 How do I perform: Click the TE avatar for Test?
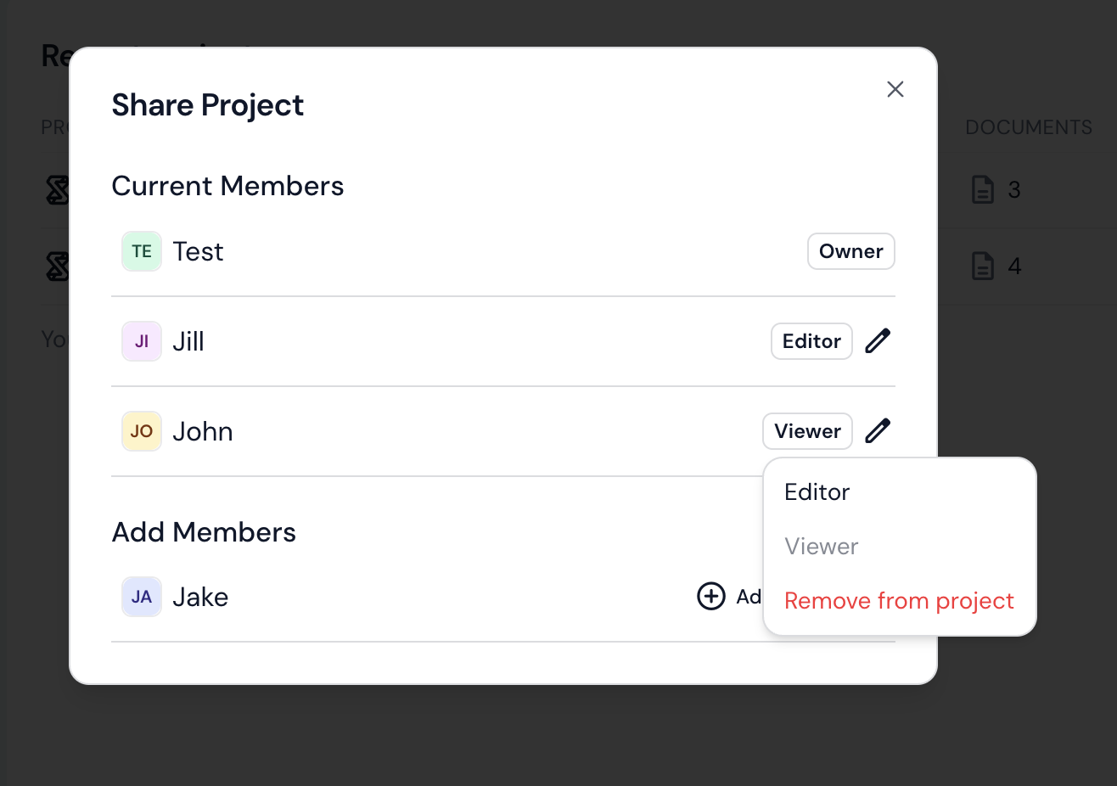tap(142, 251)
